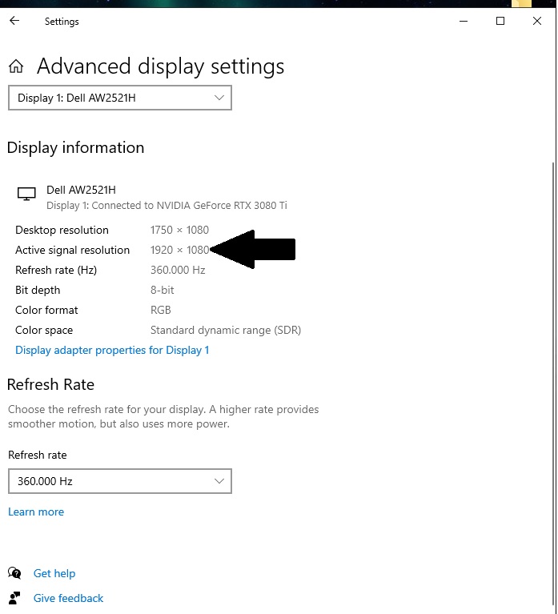Click the active signal resolution value 1920 × 1080
This screenshot has height=614, width=558.
[179, 250]
